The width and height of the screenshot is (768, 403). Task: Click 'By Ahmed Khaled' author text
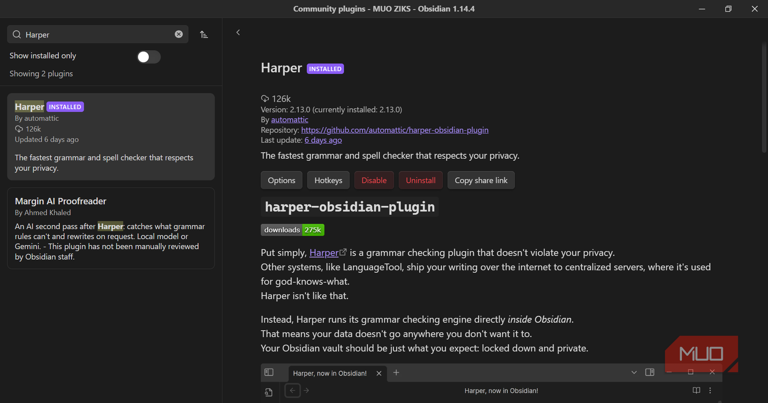(x=43, y=212)
